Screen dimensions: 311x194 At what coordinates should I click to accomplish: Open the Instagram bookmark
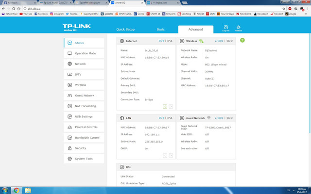tap(57, 14)
